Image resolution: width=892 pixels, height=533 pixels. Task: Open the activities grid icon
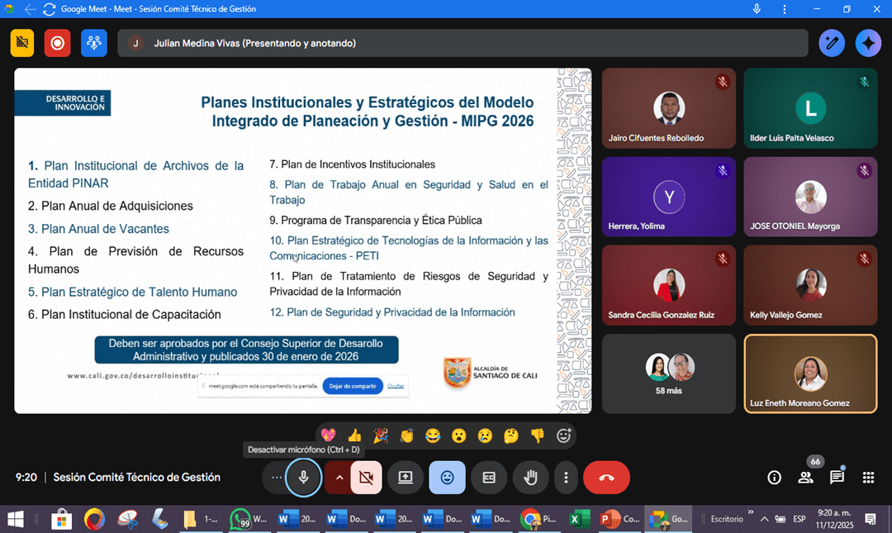[868, 478]
